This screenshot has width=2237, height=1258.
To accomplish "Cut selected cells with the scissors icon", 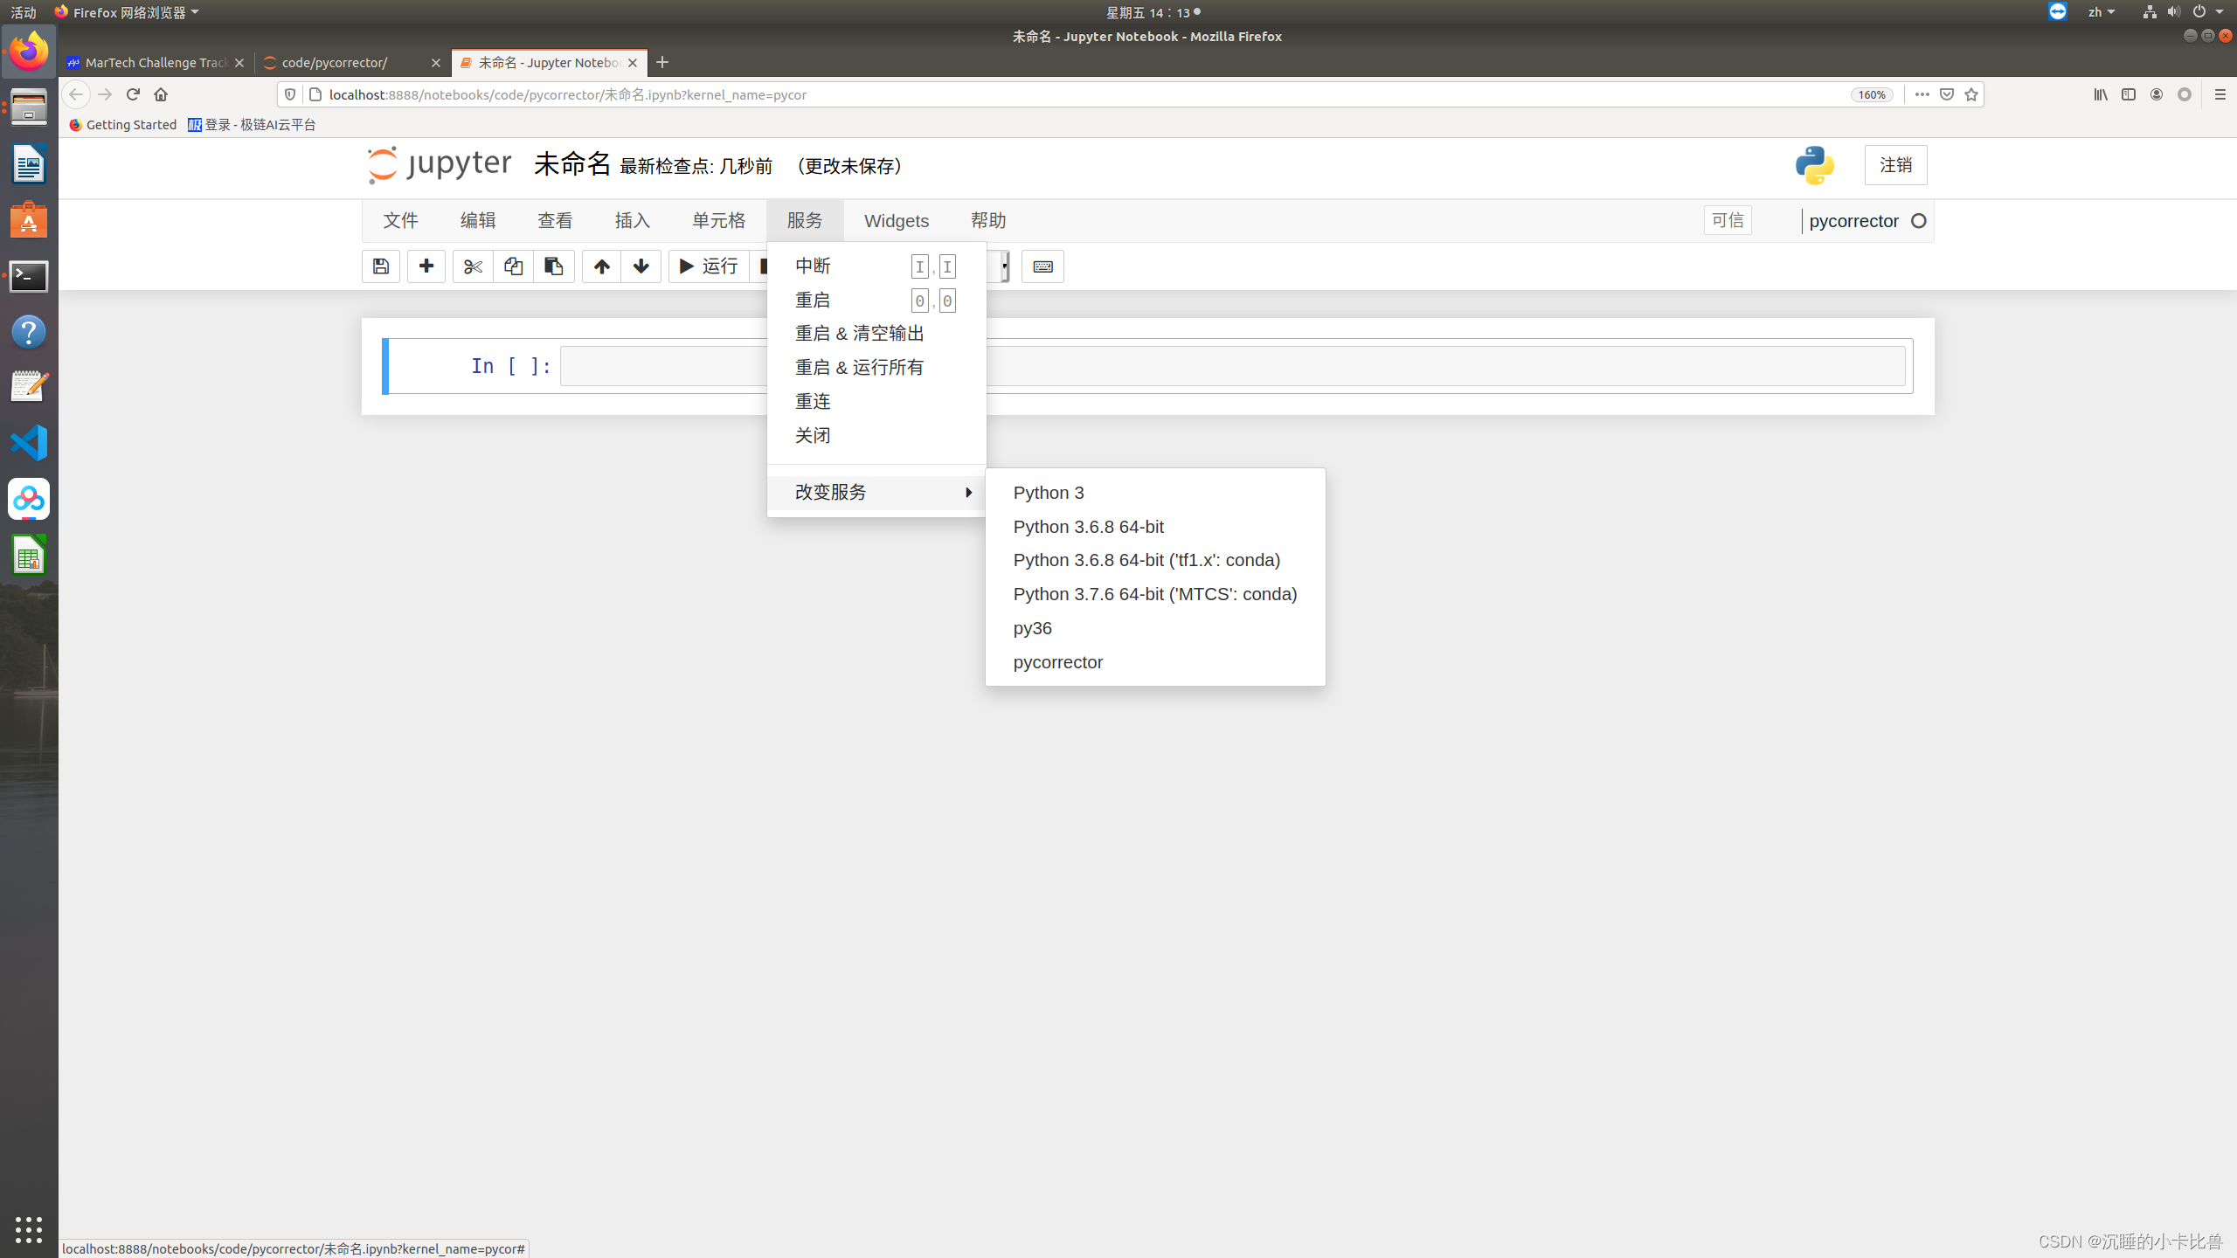I will (x=473, y=266).
